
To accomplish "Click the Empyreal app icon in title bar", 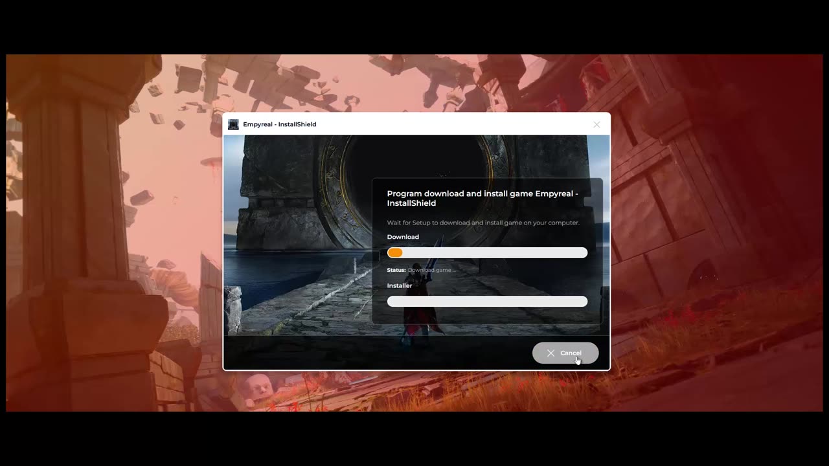I will [233, 124].
